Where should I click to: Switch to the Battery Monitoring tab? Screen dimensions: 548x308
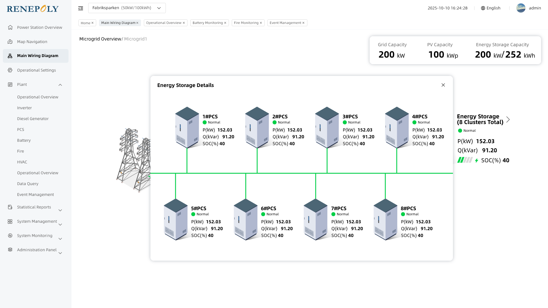coord(207,23)
